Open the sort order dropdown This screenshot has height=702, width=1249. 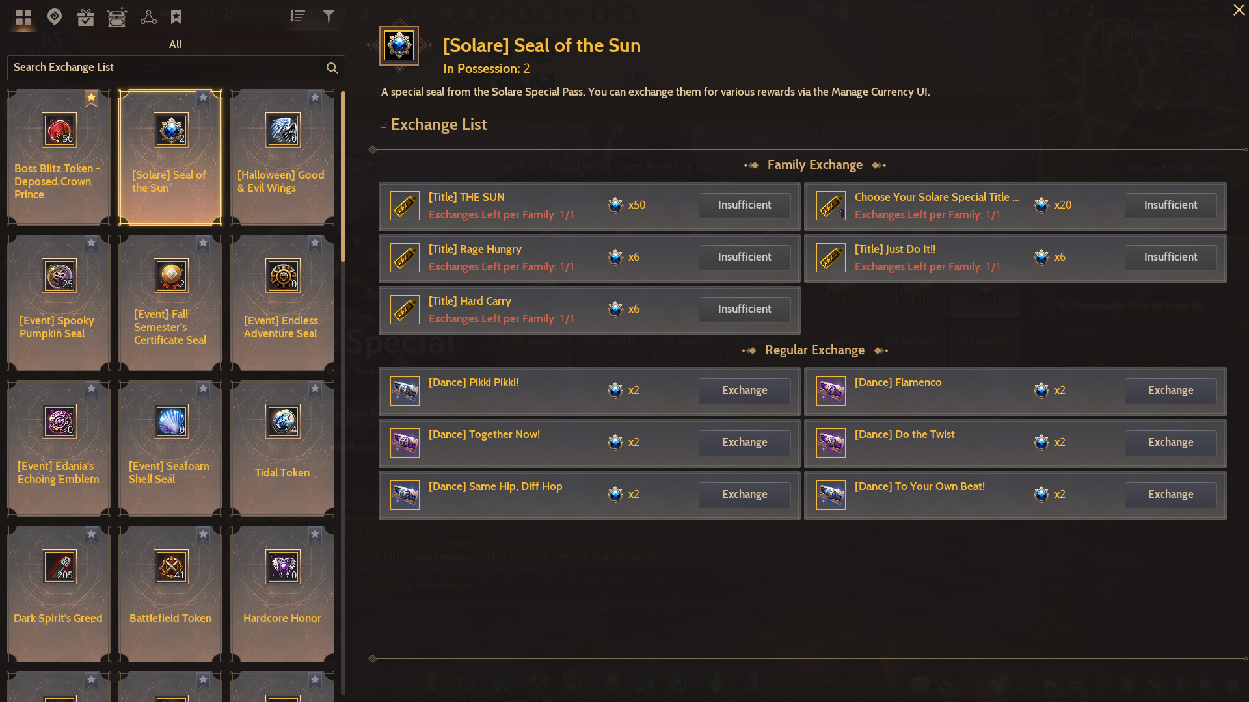297,16
